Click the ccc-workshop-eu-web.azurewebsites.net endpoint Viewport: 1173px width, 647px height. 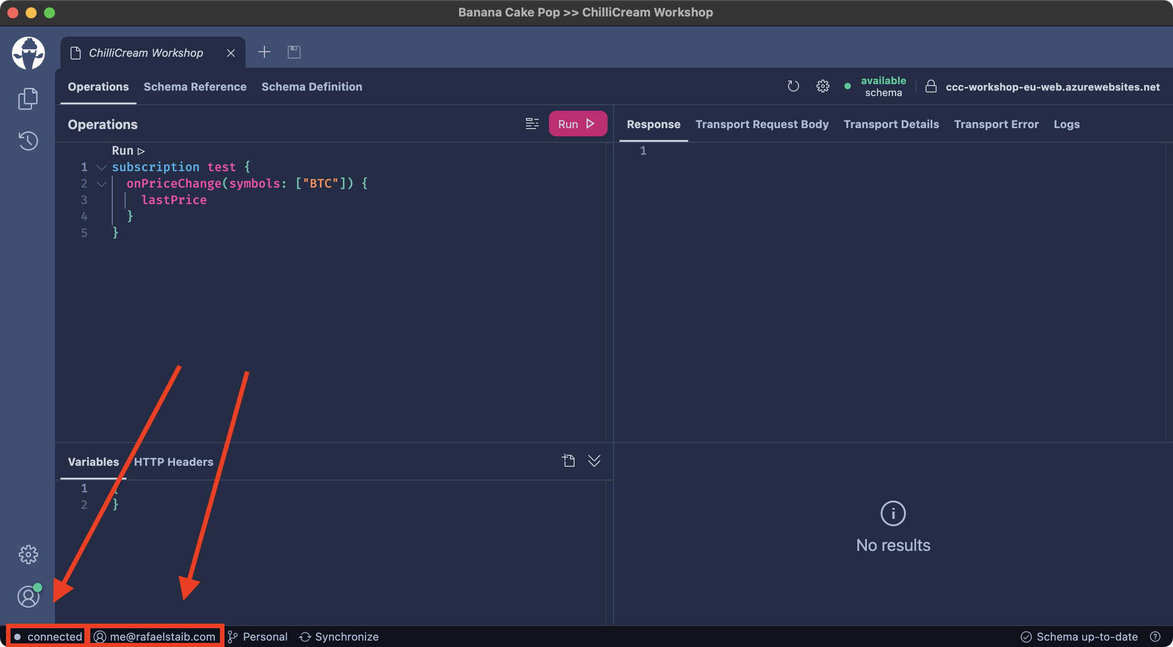tap(1052, 87)
